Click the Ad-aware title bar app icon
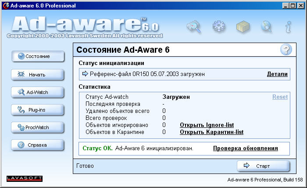The image size is (307, 188). tap(6, 5)
